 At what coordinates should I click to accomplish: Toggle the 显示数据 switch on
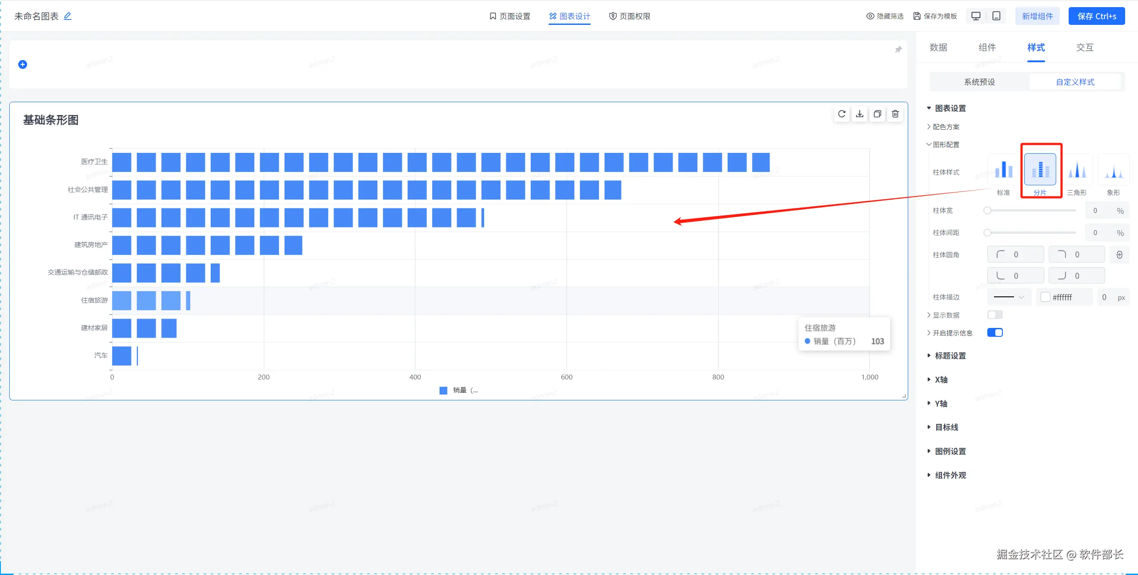[x=995, y=315]
